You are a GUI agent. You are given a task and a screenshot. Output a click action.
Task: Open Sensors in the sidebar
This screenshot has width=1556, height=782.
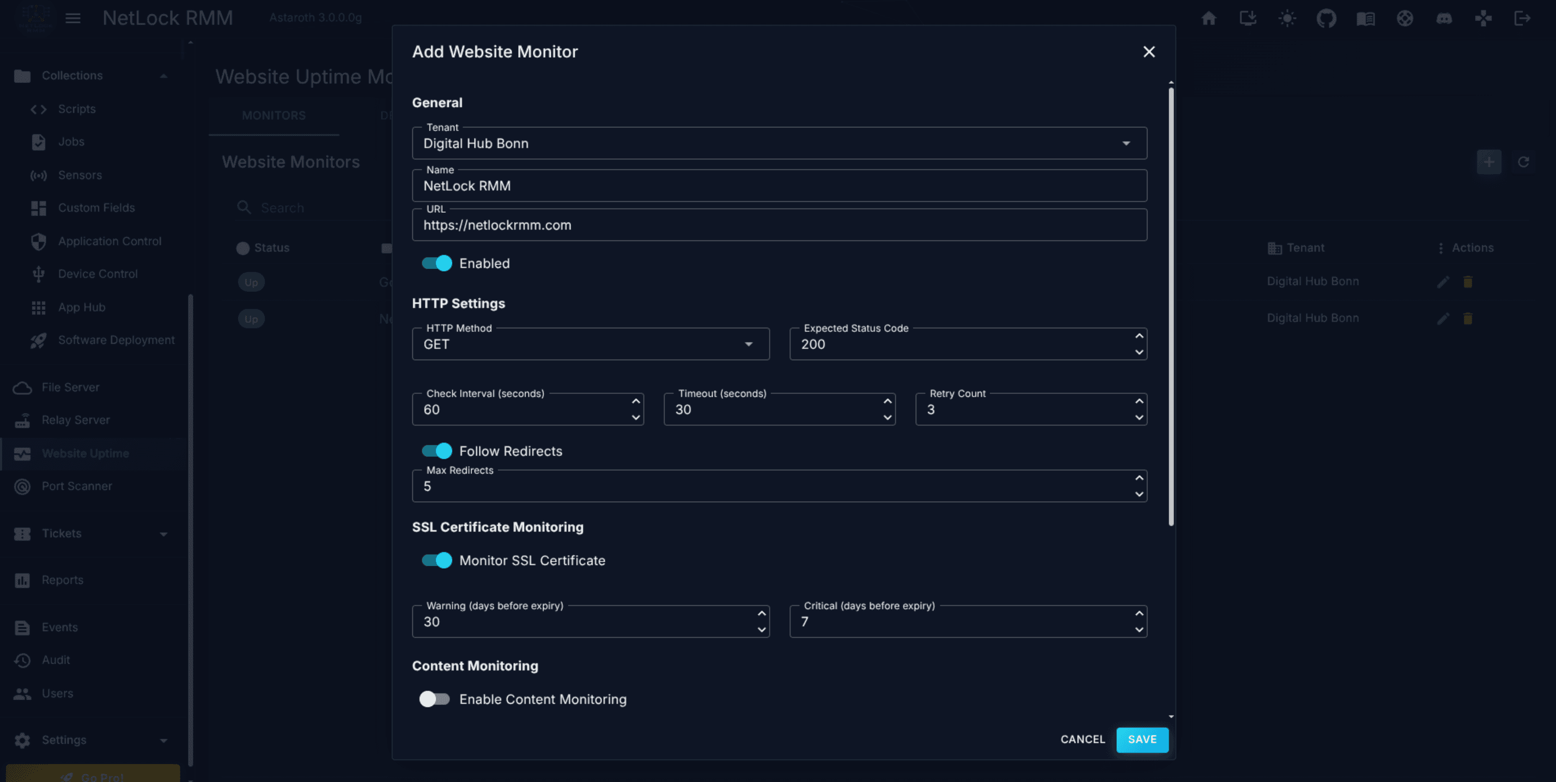80,175
